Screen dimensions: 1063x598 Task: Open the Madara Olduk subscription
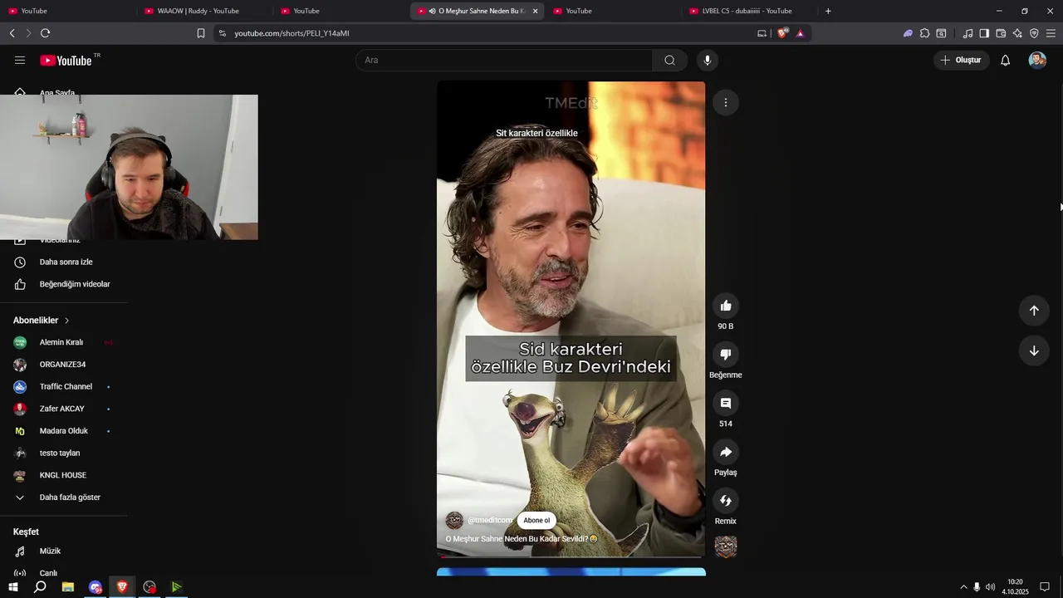tap(64, 431)
